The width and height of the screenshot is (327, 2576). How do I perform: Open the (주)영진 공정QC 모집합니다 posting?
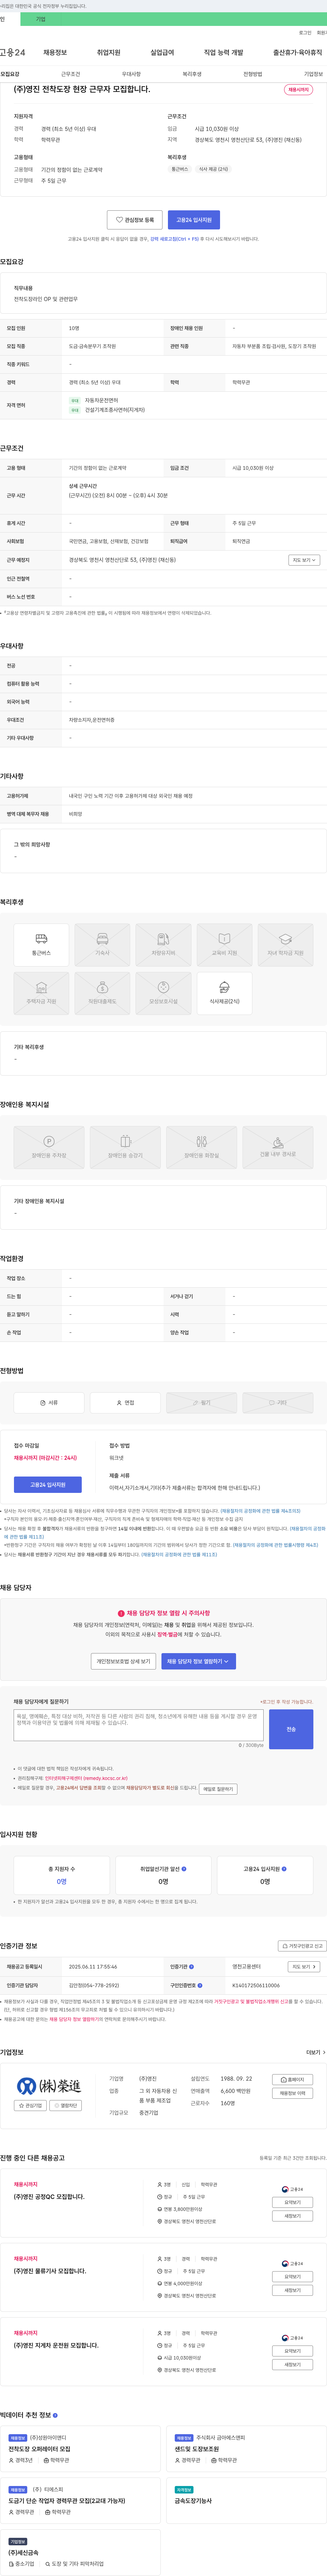coord(49,2197)
